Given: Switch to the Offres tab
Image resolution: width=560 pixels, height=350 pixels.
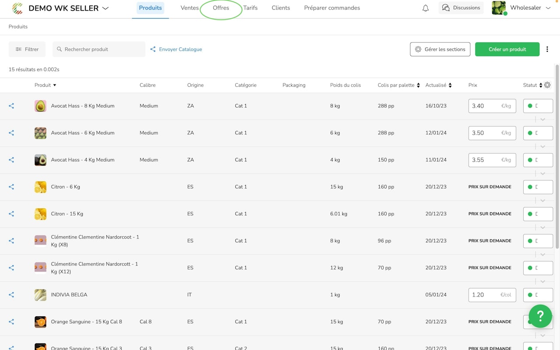Looking at the screenshot, I should click(221, 8).
